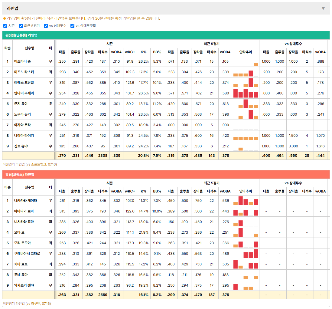Sort away table by wRC+ column
Viewport: 332px width, 309px height.
pos(130,52)
